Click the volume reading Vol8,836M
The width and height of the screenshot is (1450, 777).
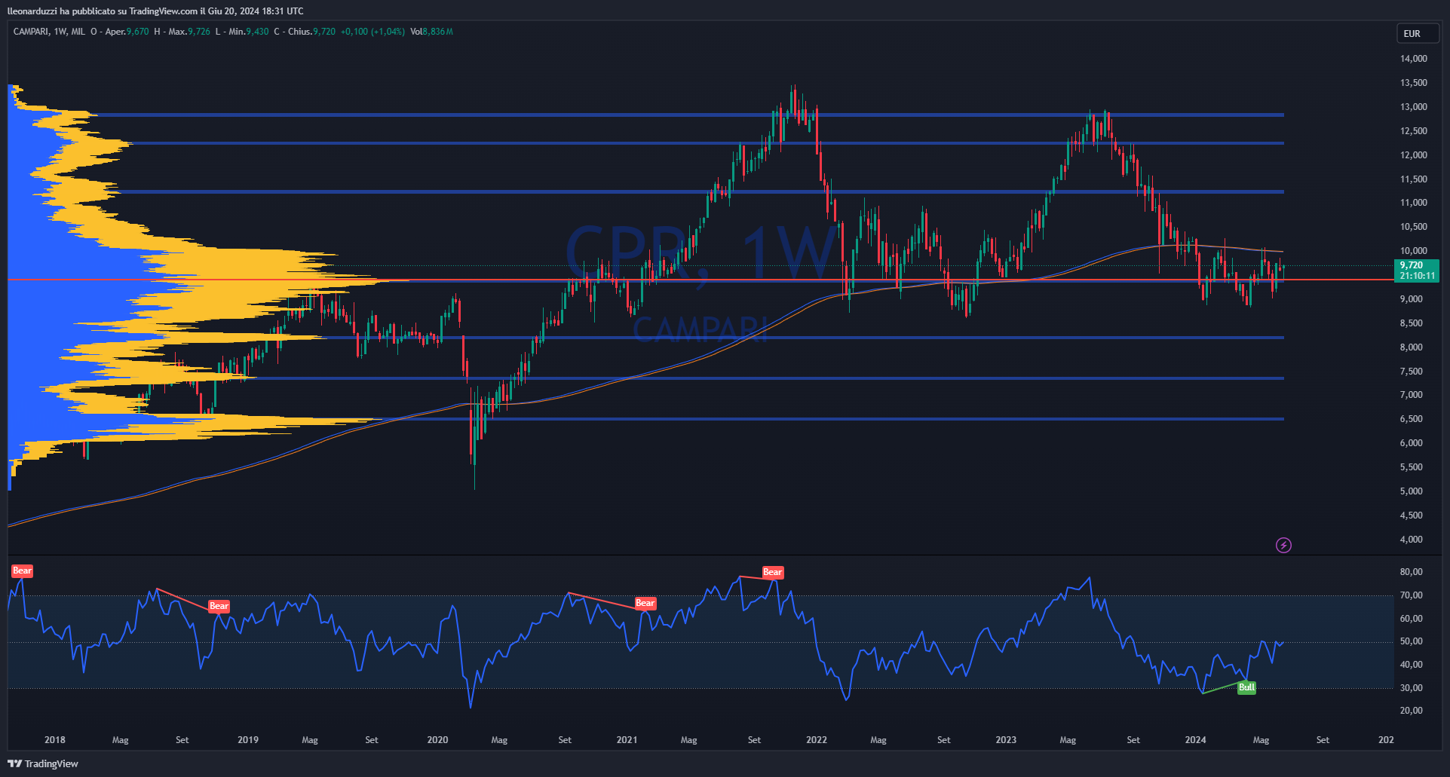(431, 32)
